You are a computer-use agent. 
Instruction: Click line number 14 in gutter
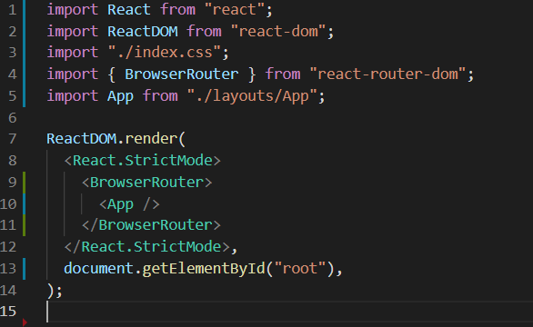pyautogui.click(x=8, y=291)
